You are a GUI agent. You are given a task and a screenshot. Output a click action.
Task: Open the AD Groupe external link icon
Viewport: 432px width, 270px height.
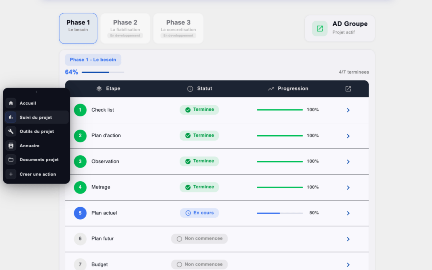tap(320, 28)
